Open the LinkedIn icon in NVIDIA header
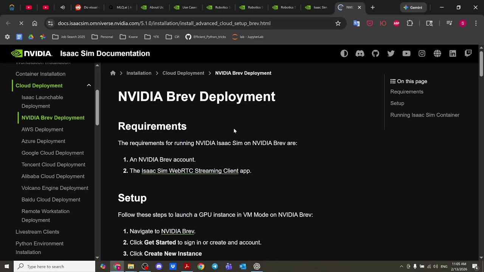 (x=453, y=54)
